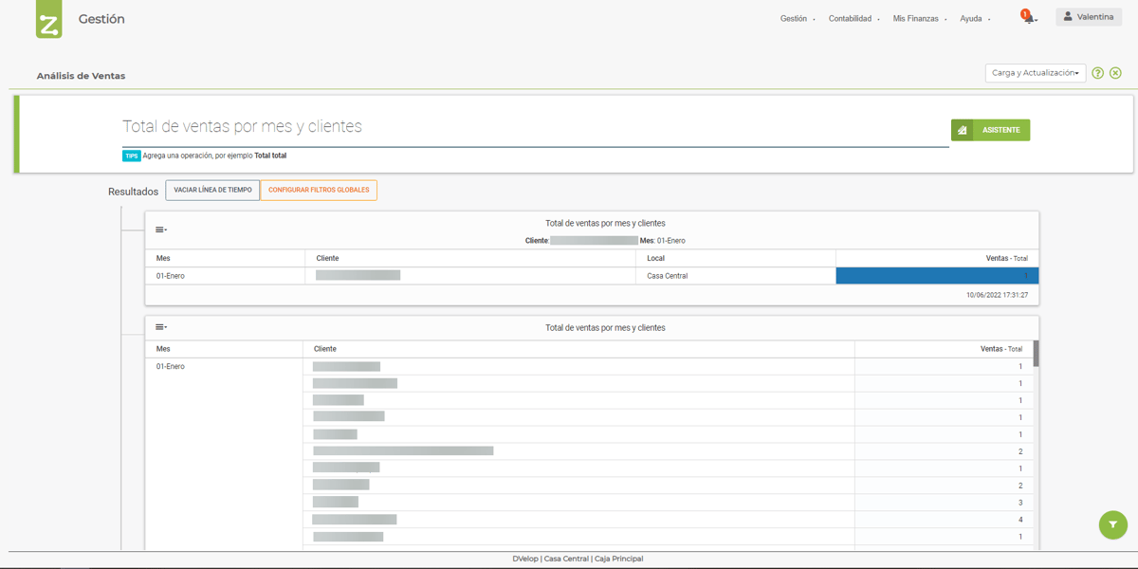
Task: Click the chart icon on the Asistente button
Action: 964,129
